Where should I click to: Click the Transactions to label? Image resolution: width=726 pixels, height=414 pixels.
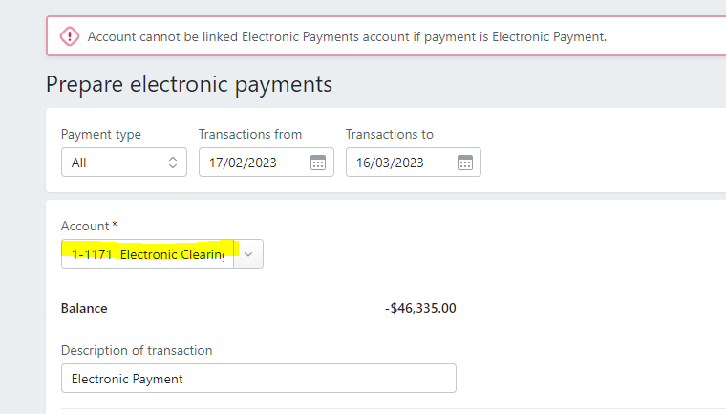point(390,134)
